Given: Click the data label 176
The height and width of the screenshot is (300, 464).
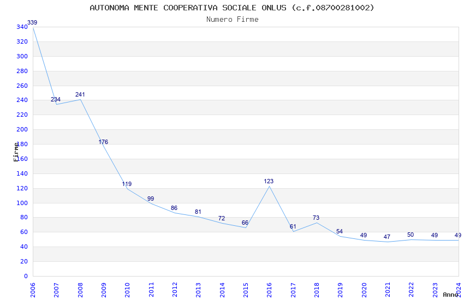Looking at the screenshot, I should pos(103,142).
